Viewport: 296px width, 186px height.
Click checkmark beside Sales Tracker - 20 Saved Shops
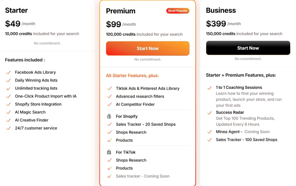click(x=110, y=124)
